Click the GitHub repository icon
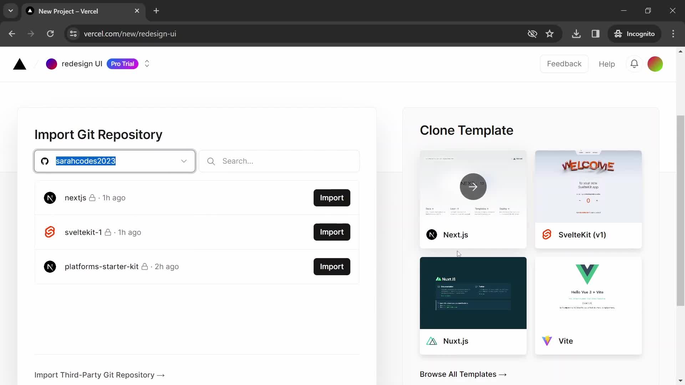This screenshot has width=685, height=385. 45,161
